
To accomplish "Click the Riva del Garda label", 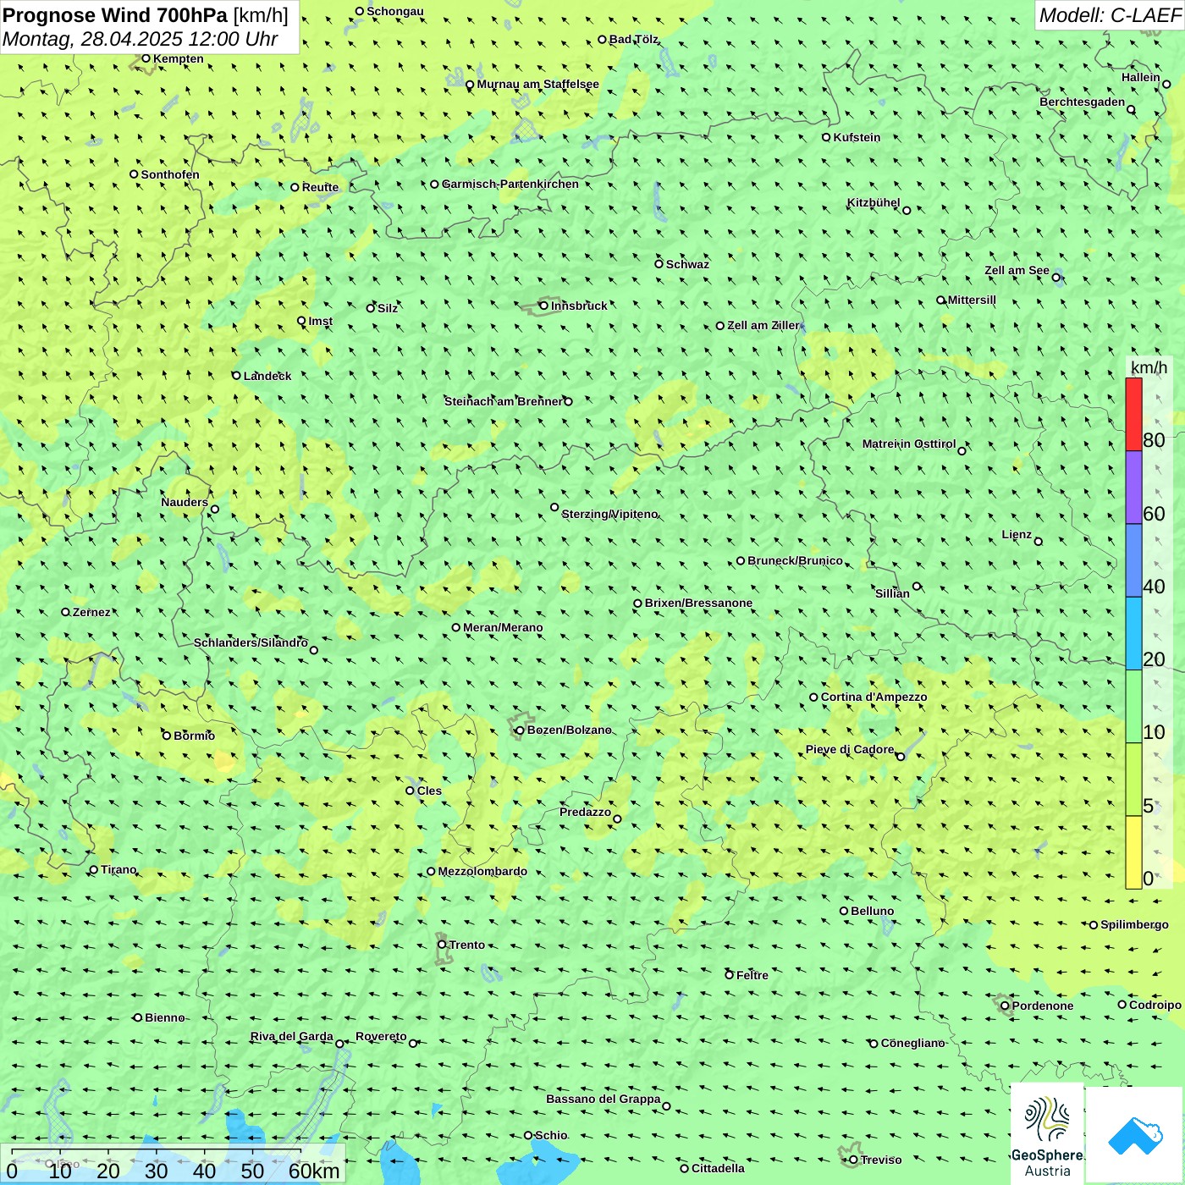I will tap(291, 1036).
